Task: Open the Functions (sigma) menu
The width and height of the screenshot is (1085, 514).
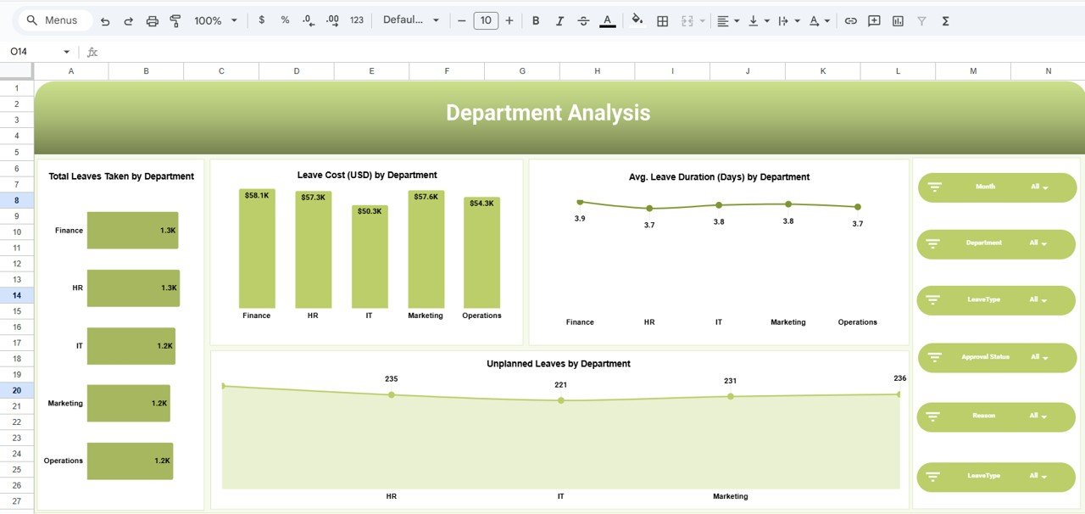Action: click(x=944, y=20)
